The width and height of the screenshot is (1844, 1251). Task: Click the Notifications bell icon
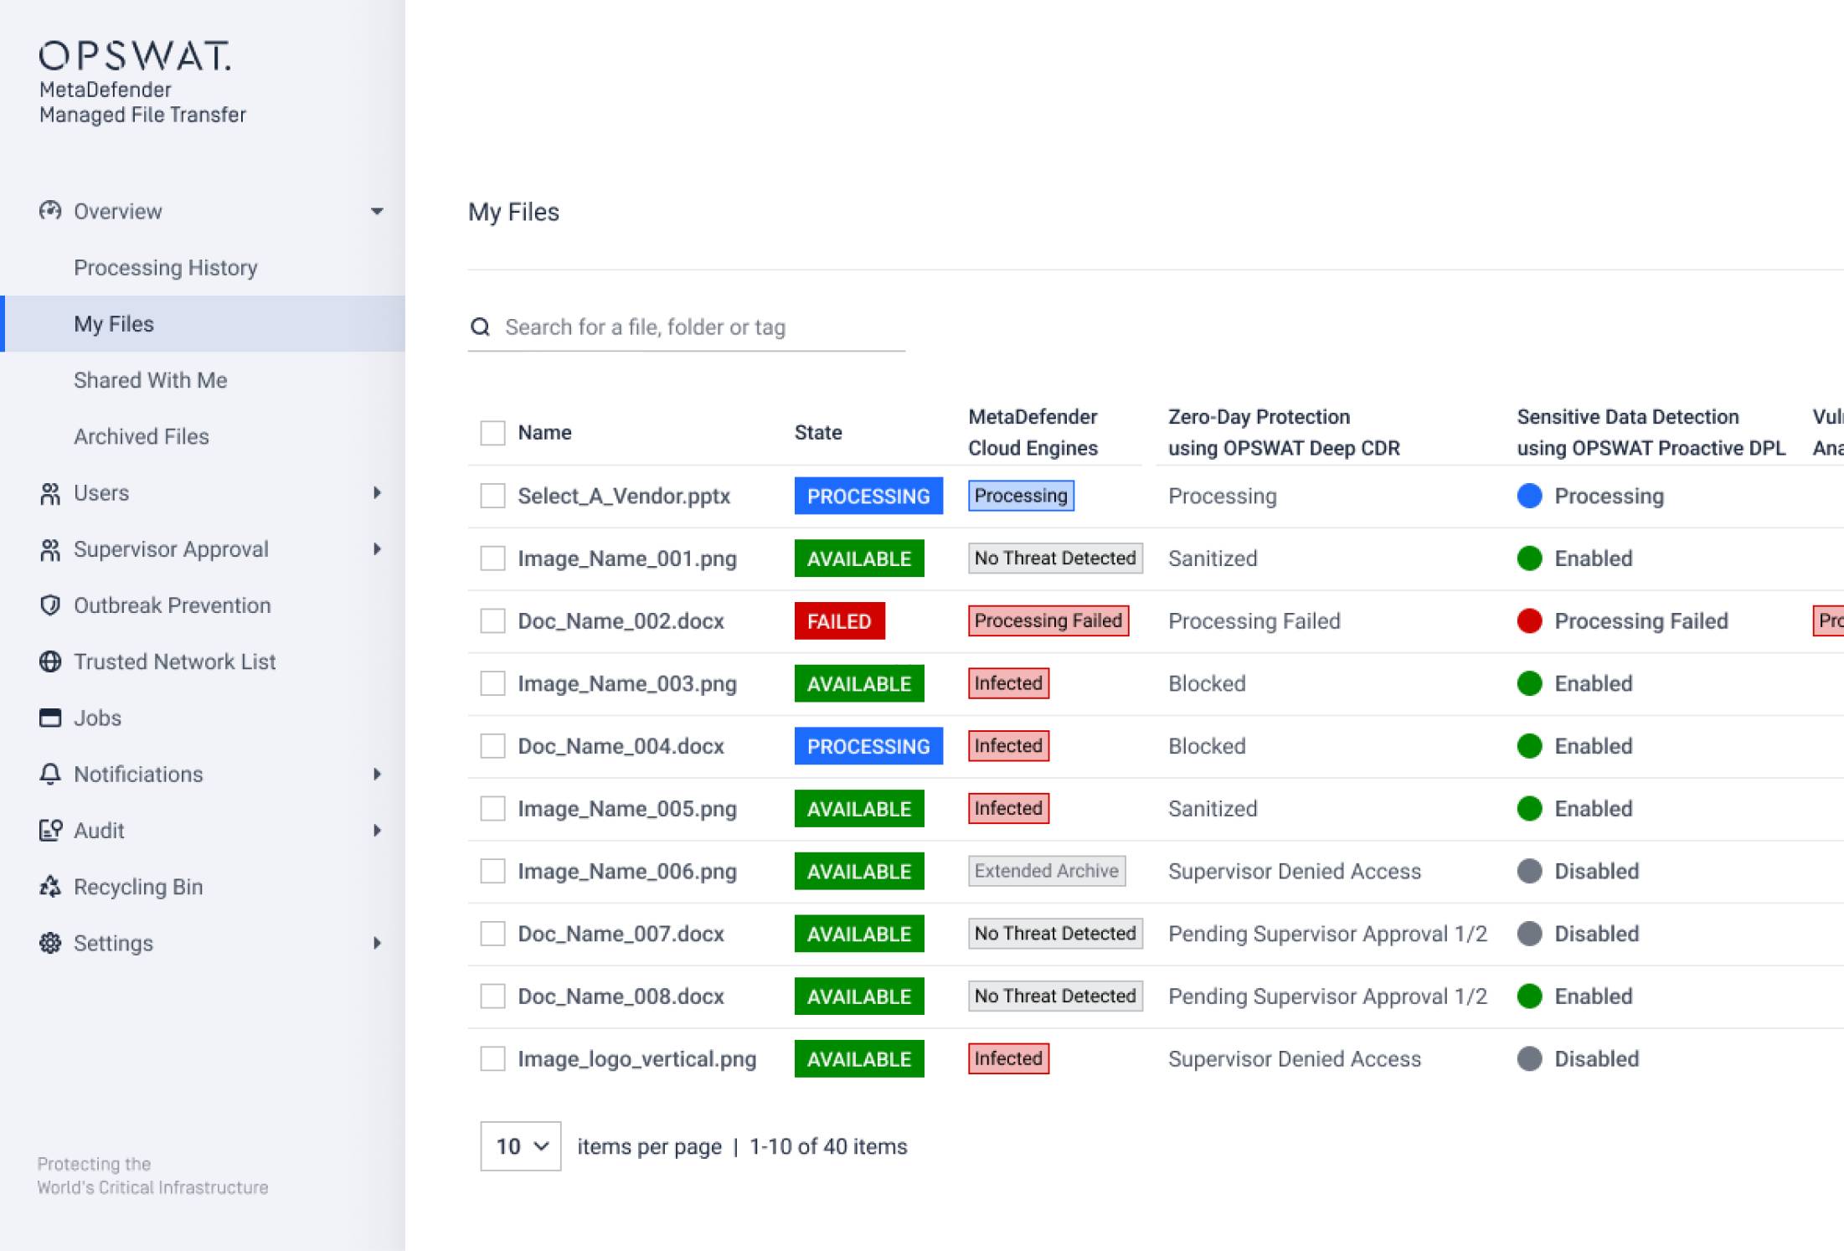pyautogui.click(x=50, y=774)
